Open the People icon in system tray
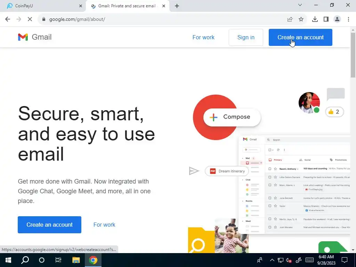Viewport: 356px width, 267px height. pos(260,260)
